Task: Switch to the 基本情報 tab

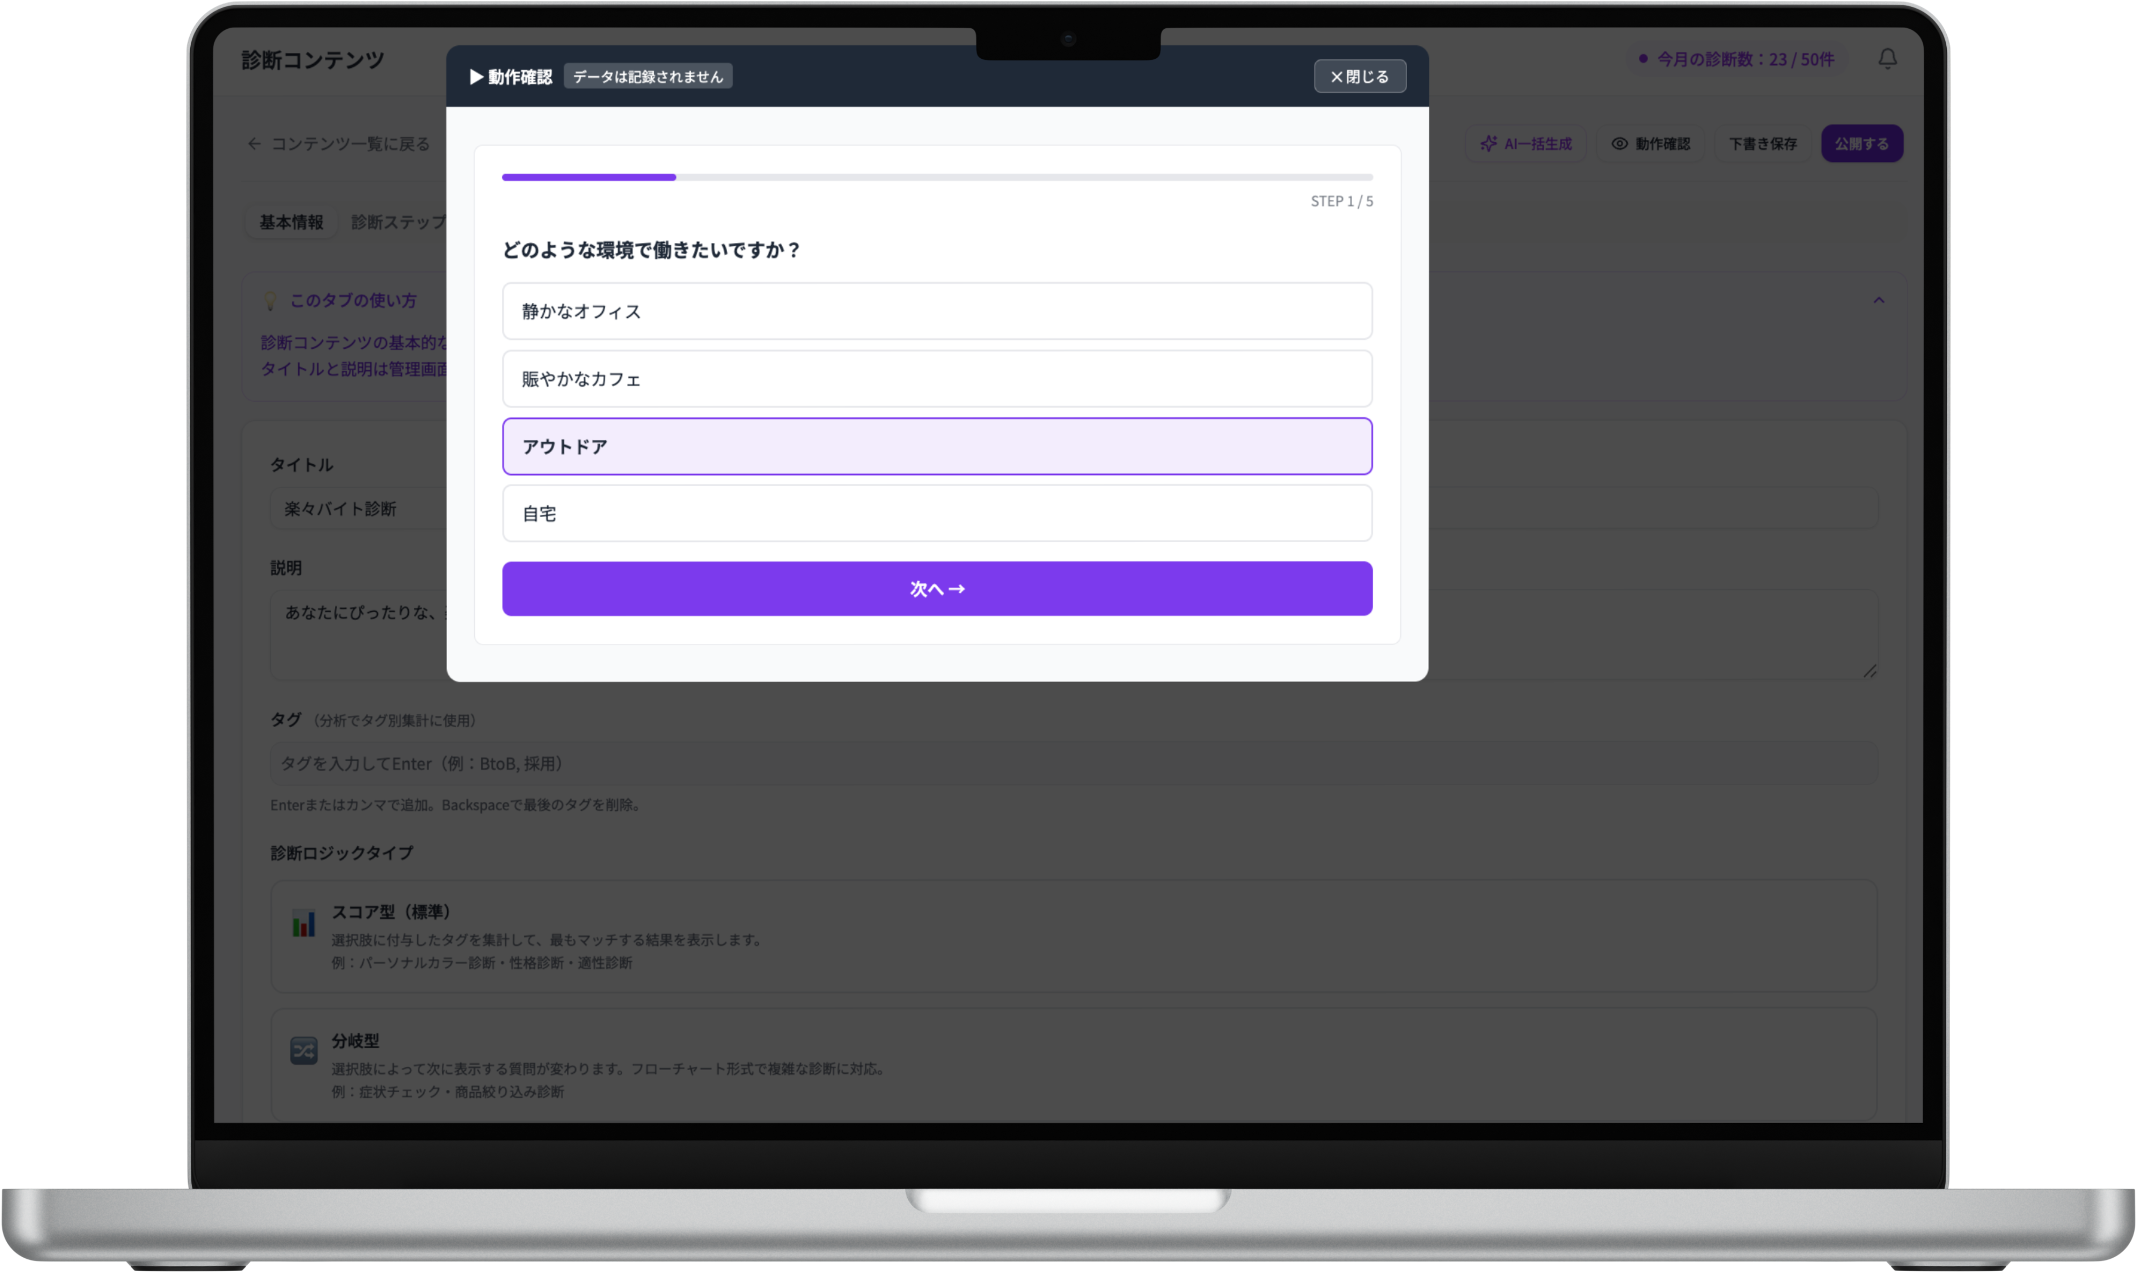Action: click(x=292, y=222)
